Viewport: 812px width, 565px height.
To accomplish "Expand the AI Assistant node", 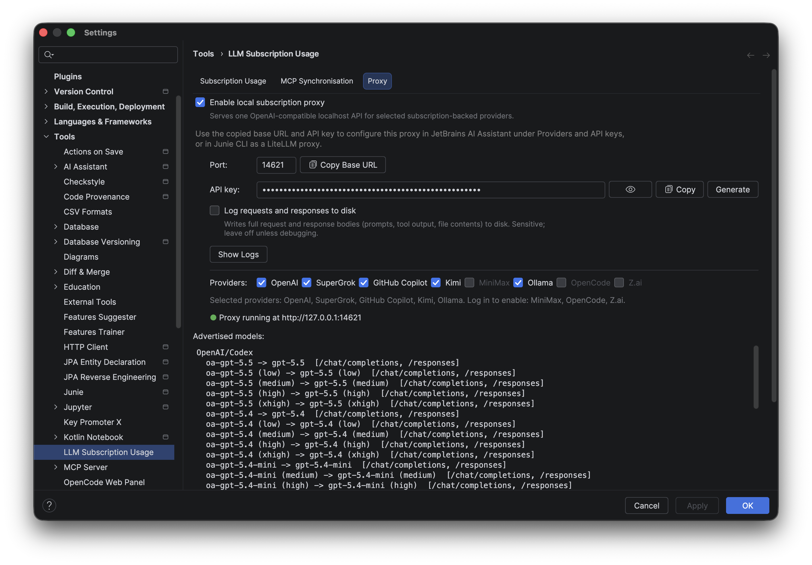I will point(56,166).
